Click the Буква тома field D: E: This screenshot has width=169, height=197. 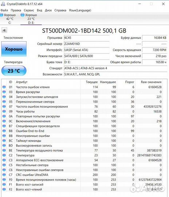tap(87, 62)
